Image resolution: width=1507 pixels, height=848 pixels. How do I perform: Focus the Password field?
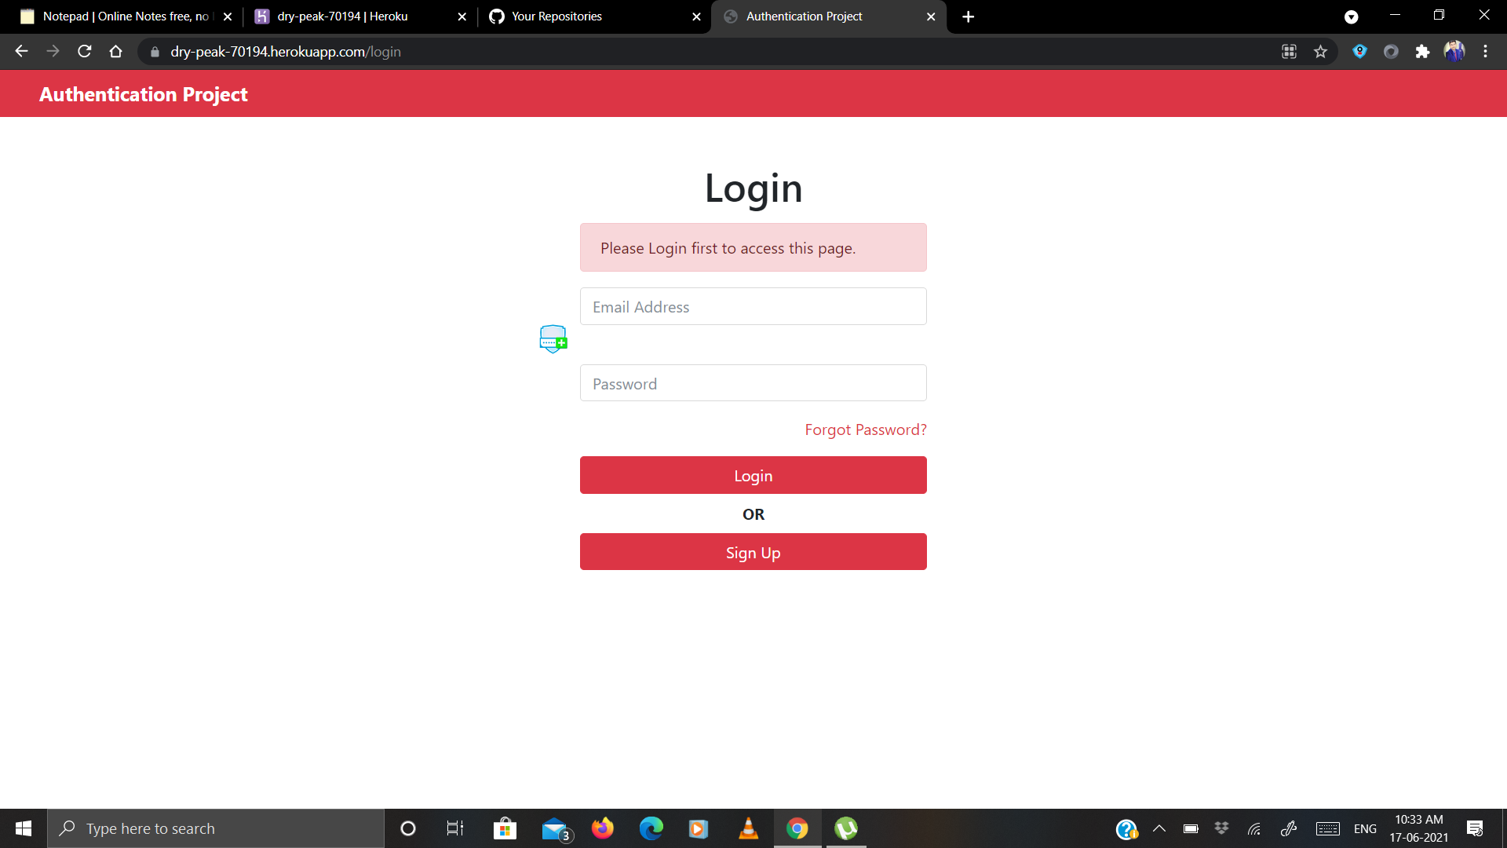(753, 383)
